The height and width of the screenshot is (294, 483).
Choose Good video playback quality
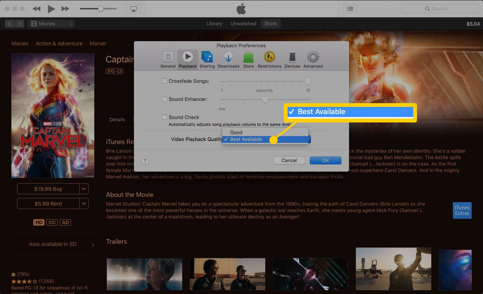click(265, 132)
